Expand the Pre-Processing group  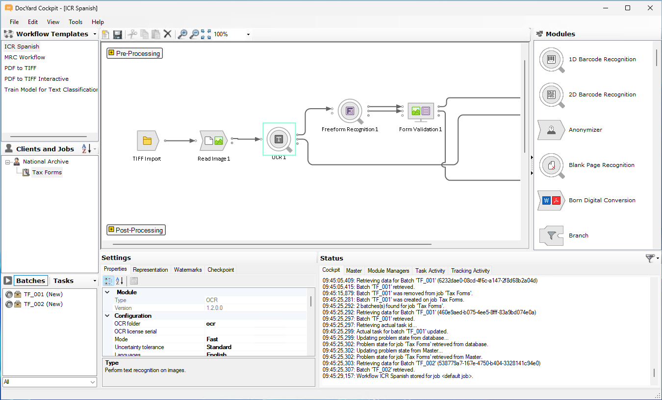pyautogui.click(x=111, y=53)
